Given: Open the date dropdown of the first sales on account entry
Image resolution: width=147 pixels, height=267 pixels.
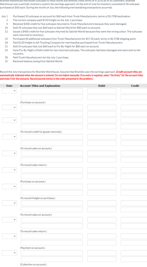Looking at the screenshot, I should tap(9, 137).
